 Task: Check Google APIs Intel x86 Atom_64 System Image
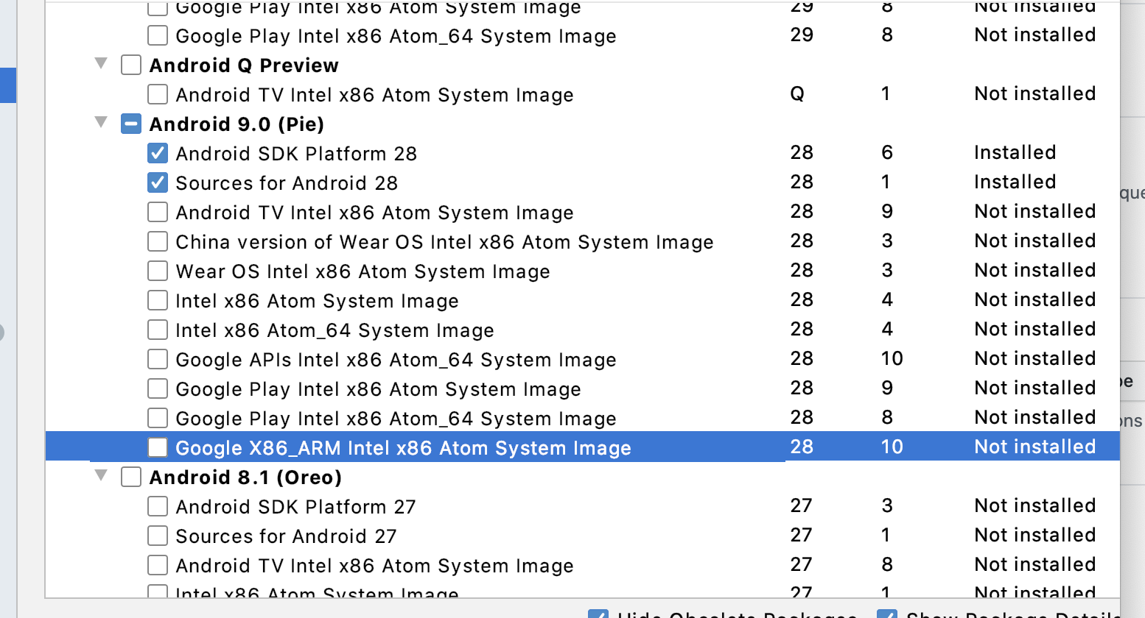(157, 359)
